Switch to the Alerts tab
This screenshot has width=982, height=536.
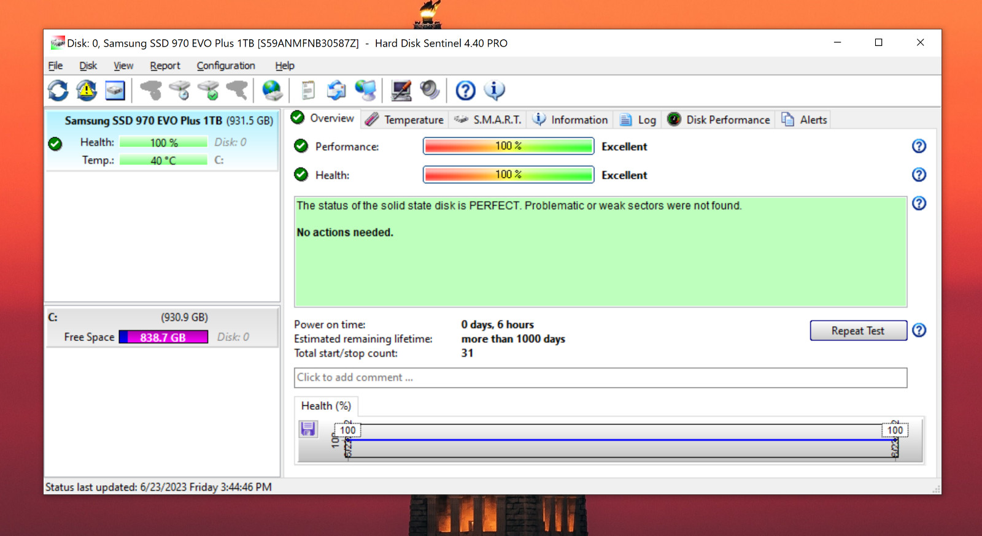click(x=805, y=120)
